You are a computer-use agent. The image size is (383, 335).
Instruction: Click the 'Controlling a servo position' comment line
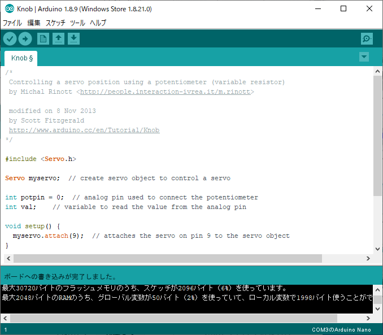click(147, 82)
